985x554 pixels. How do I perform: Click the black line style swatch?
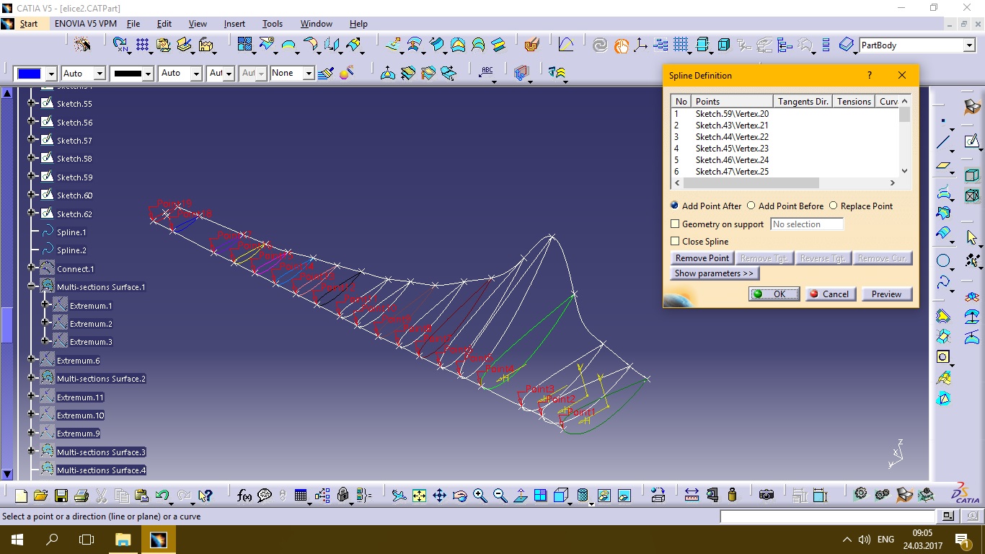127,74
